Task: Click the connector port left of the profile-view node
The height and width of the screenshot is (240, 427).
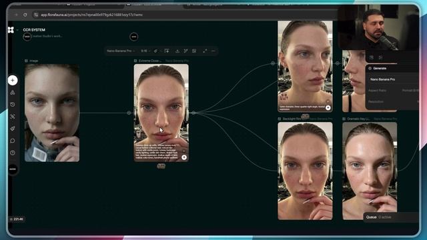Action: point(338,63)
